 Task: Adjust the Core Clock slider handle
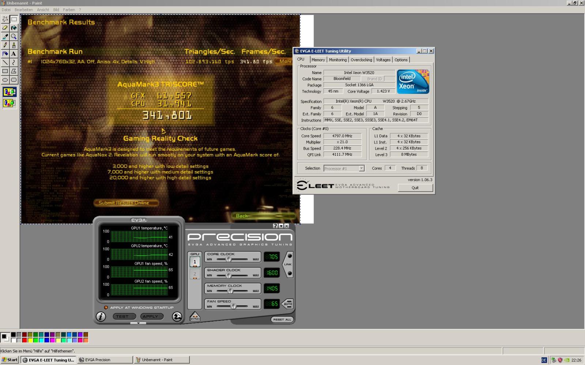click(x=229, y=260)
